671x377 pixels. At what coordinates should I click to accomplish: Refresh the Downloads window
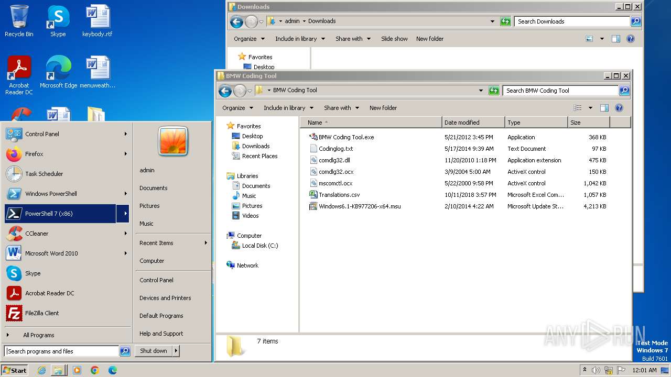tap(505, 21)
